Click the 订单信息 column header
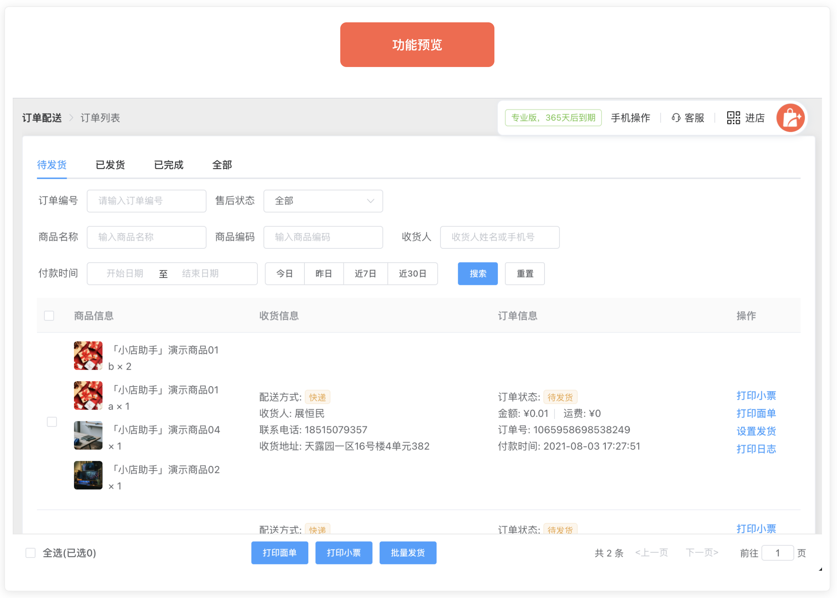 518,316
